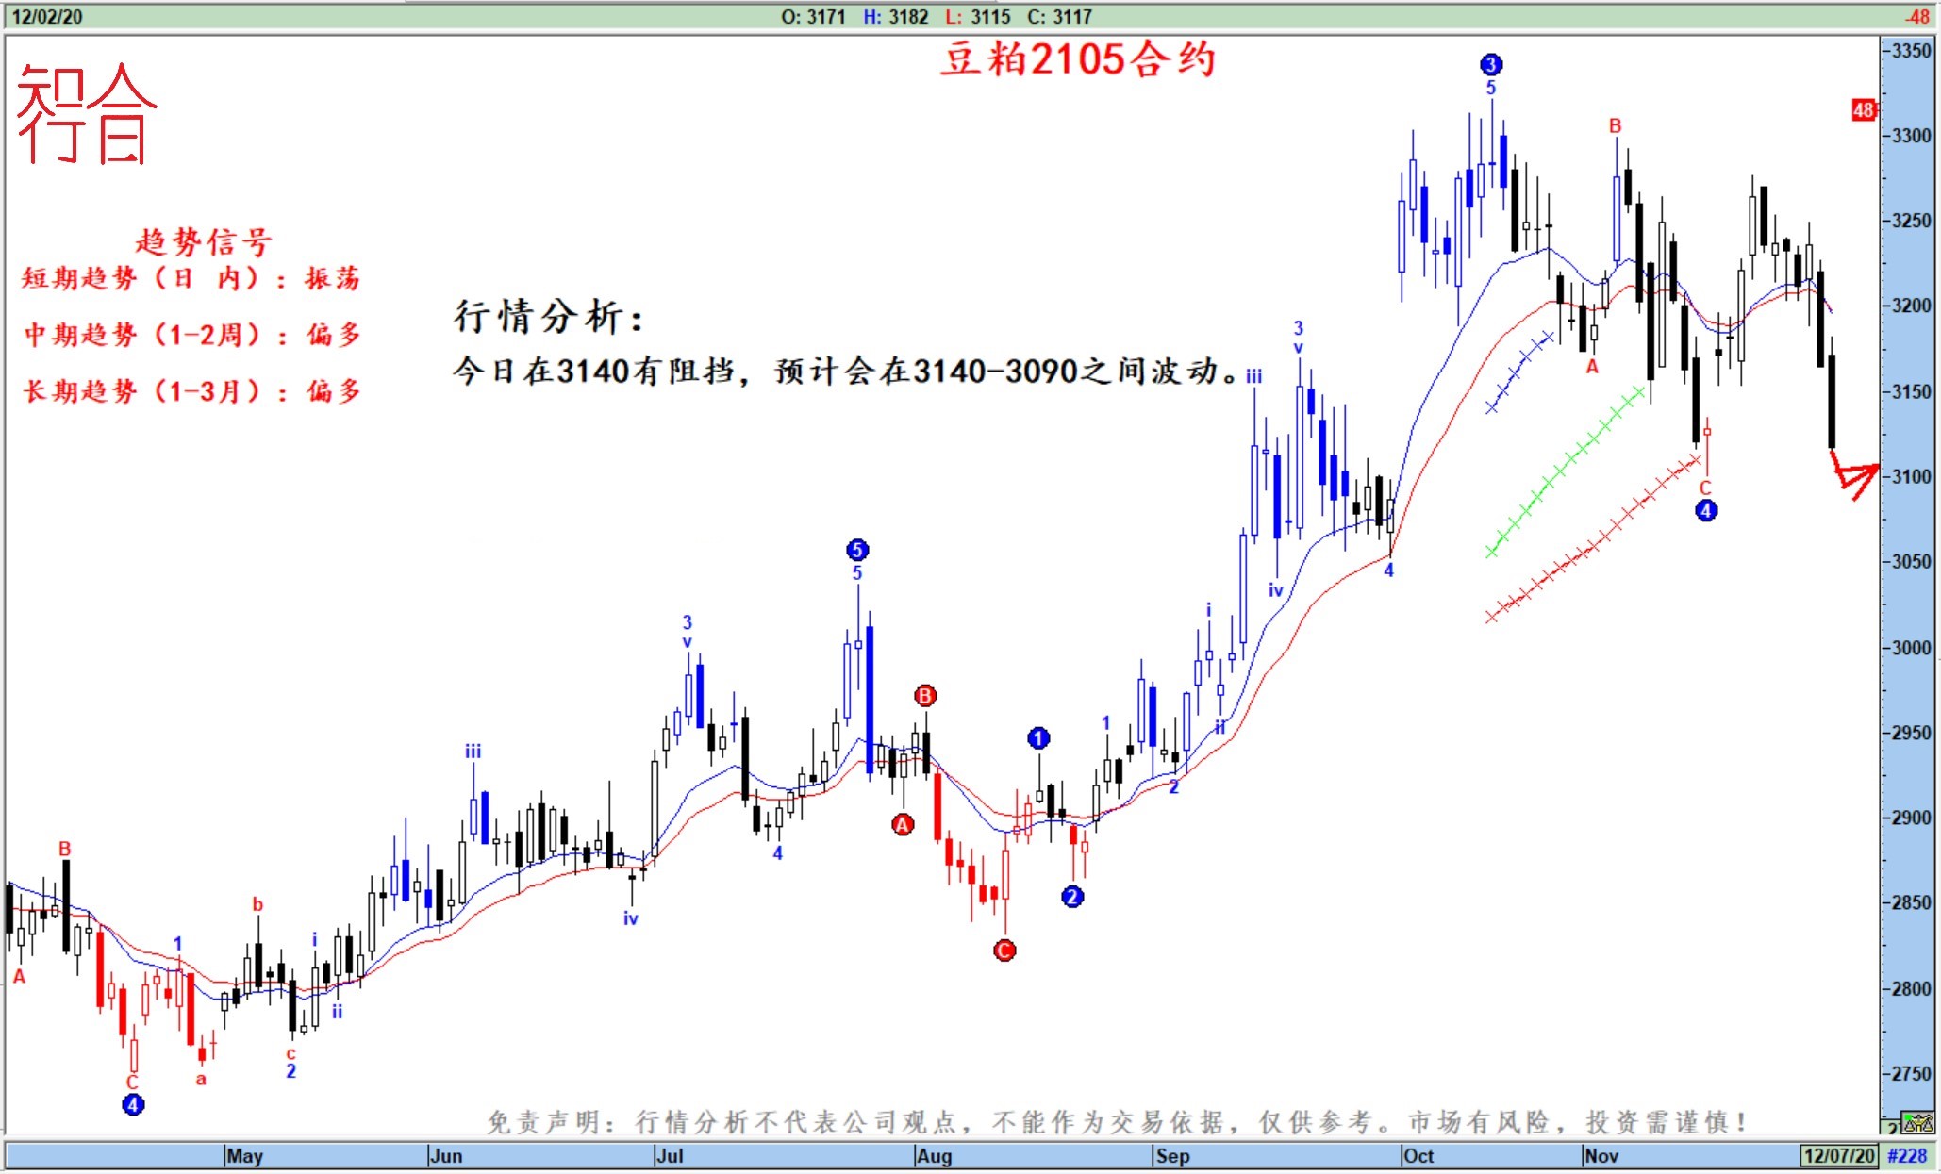Click the 12/07/20 date box
This screenshot has height=1174, width=1941.
[1839, 1155]
